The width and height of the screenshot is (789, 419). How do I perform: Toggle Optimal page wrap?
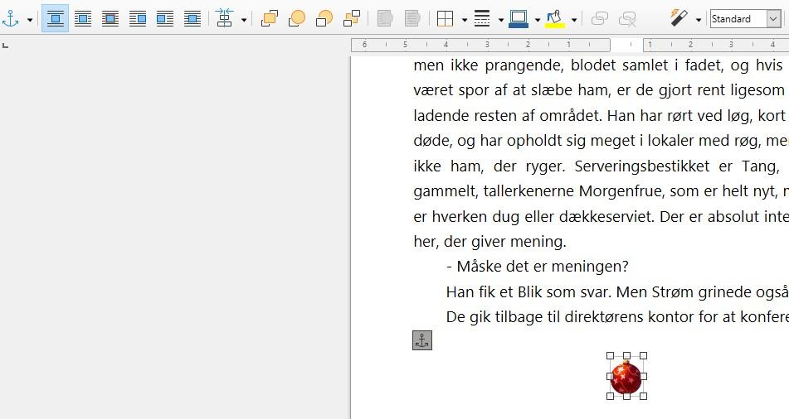coord(110,18)
